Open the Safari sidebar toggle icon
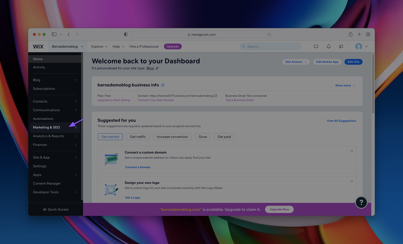This screenshot has width=403, height=244. [x=54, y=34]
